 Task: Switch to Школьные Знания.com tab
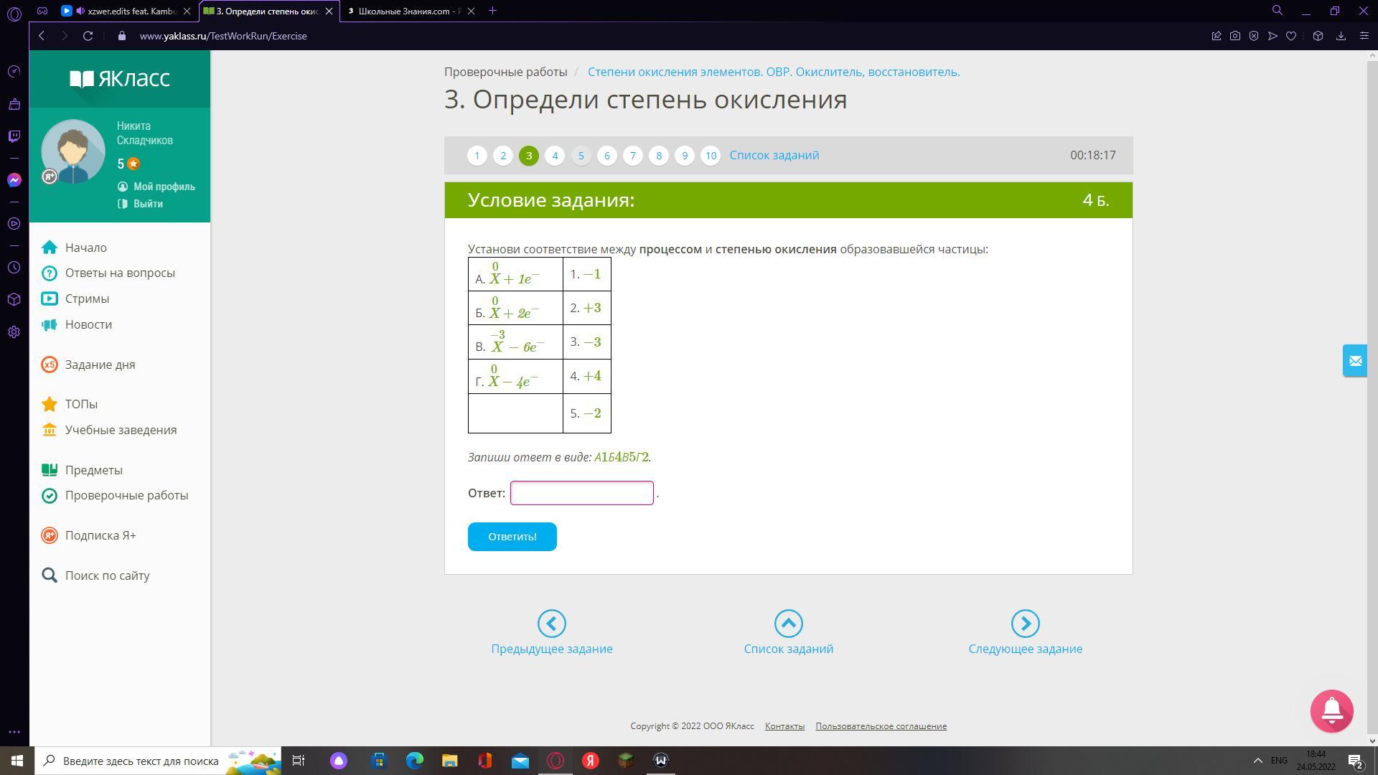408,11
